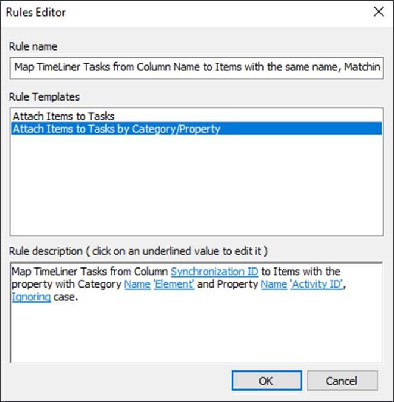The image size is (394, 402).
Task: Select 'Attach Items to Tasks by Category/Property' template
Action: pos(117,129)
